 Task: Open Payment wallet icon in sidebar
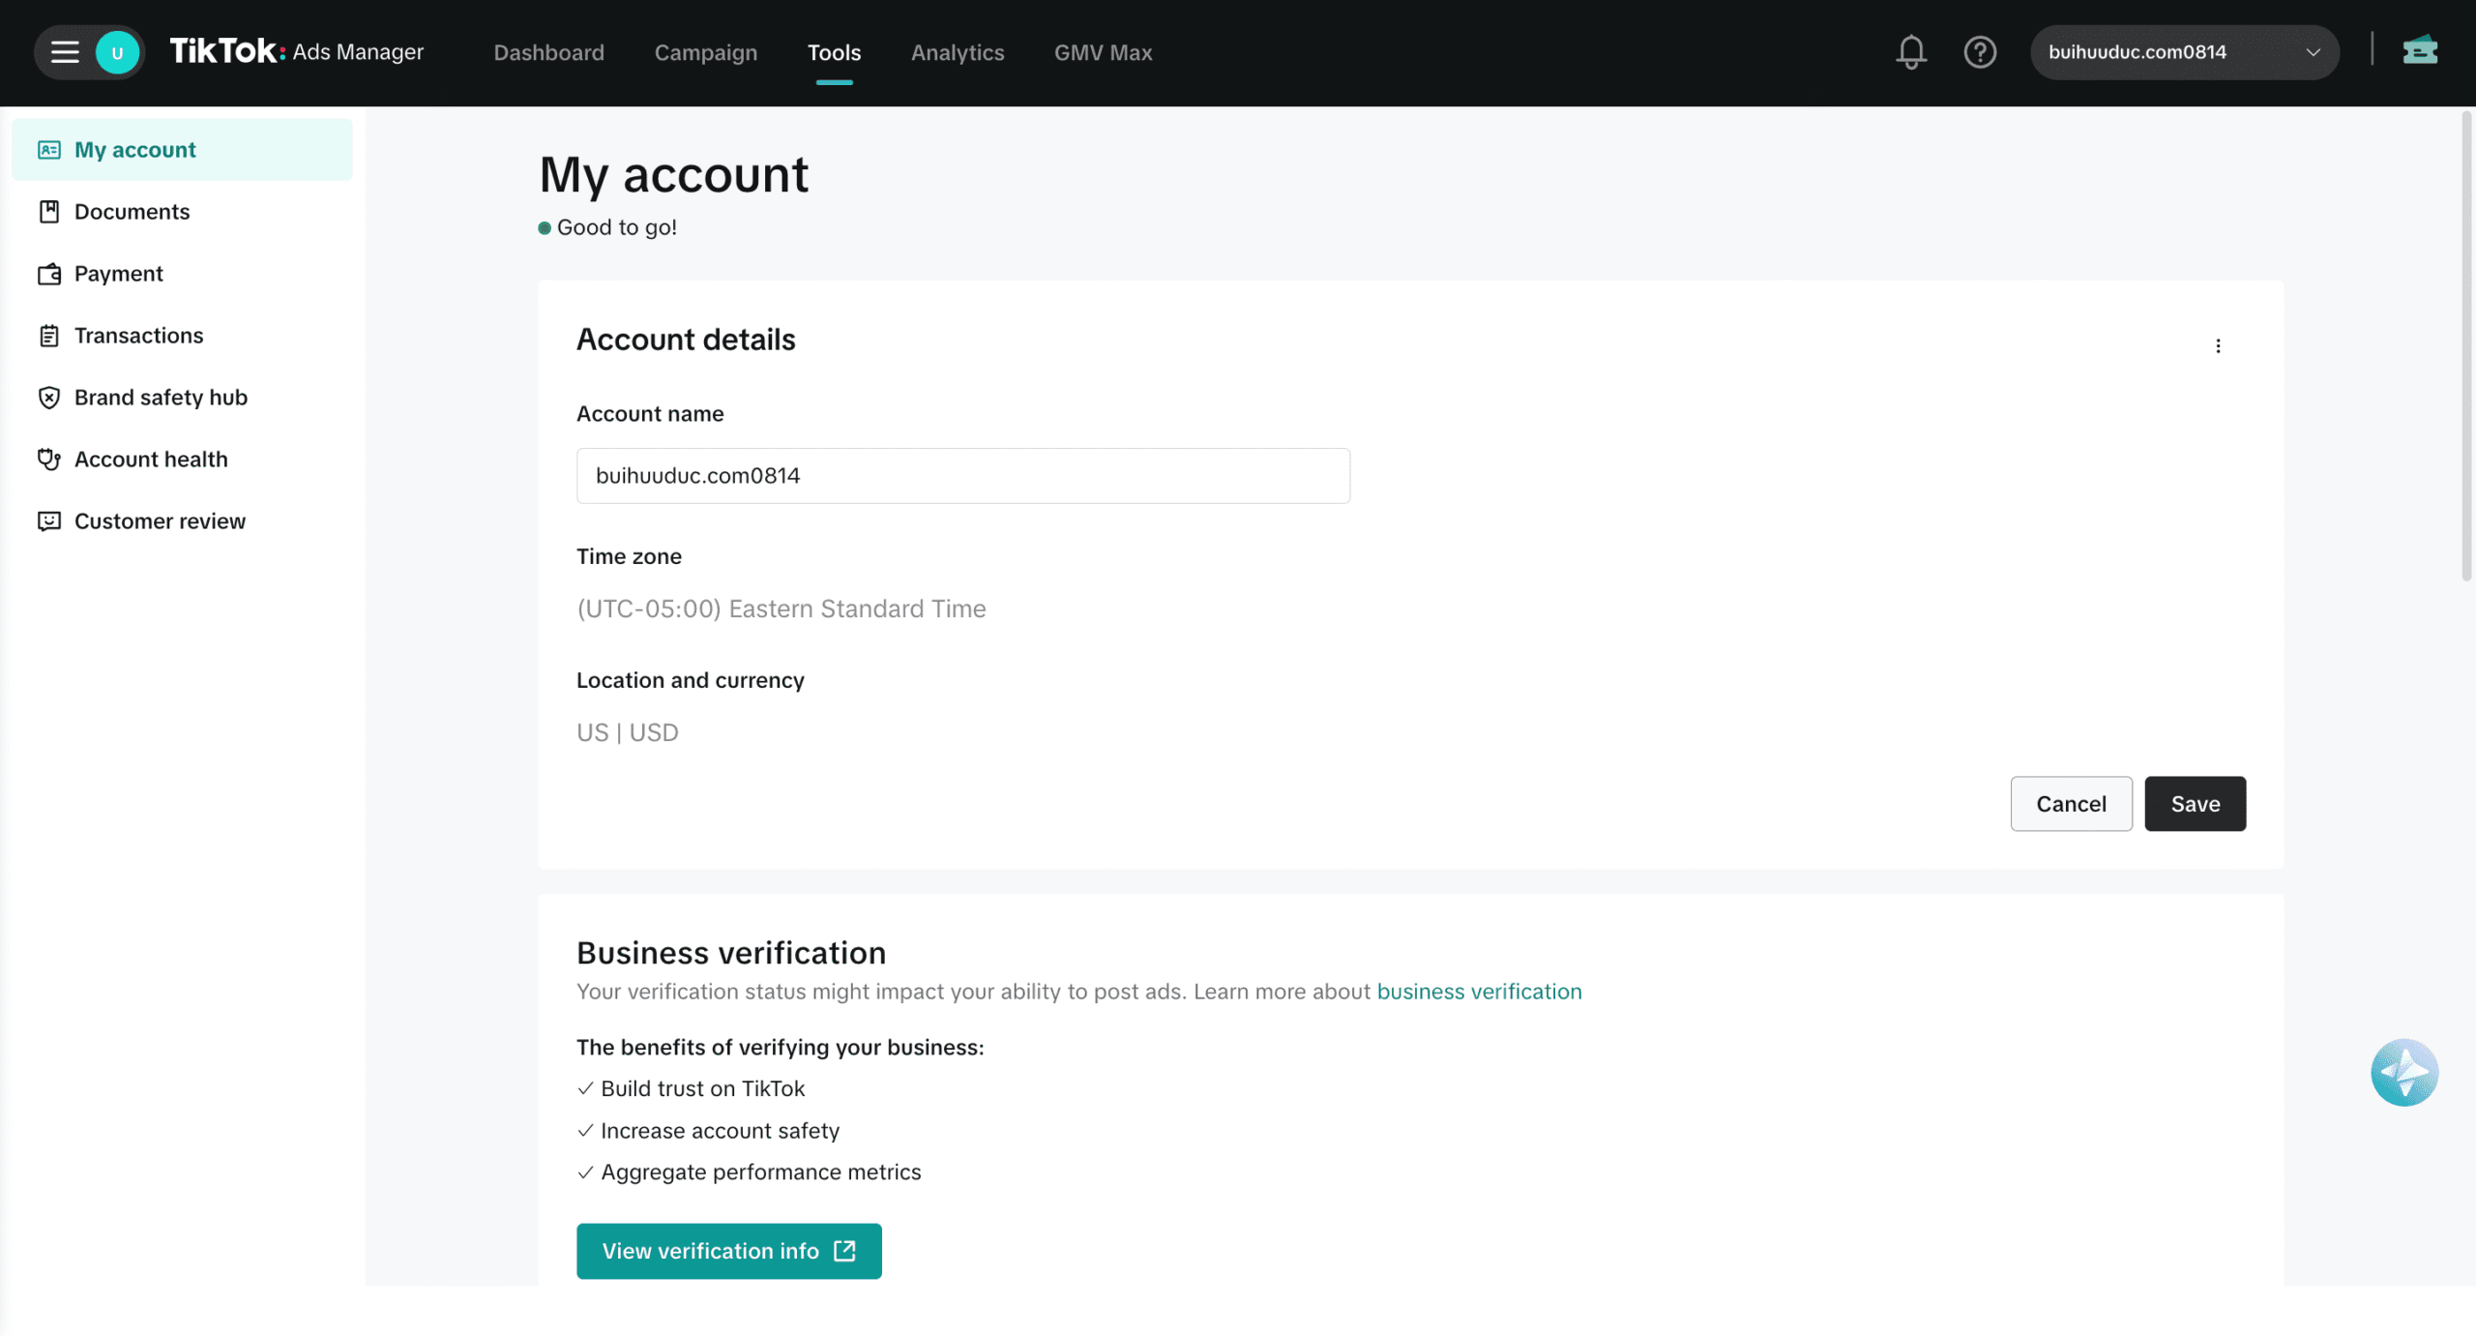[x=49, y=274]
